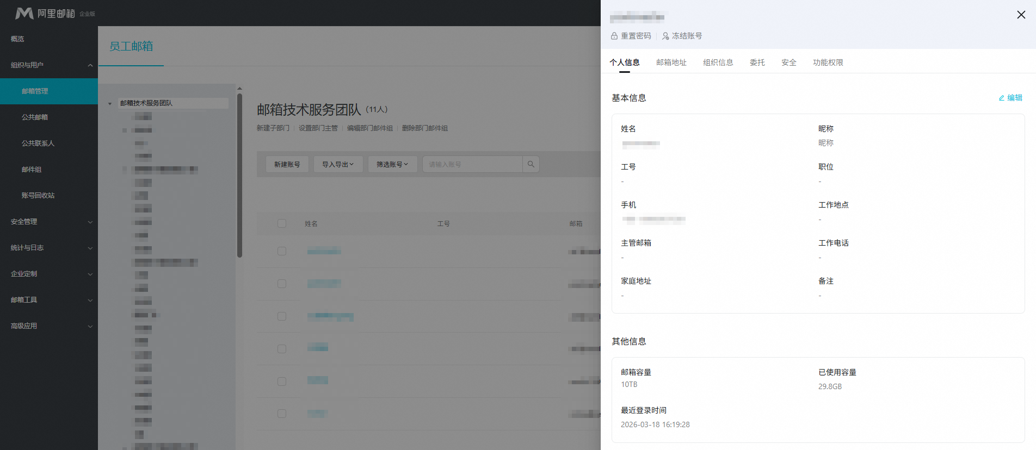Open 筛选账号 dropdown
Viewport: 1036px width, 450px height.
coord(392,164)
